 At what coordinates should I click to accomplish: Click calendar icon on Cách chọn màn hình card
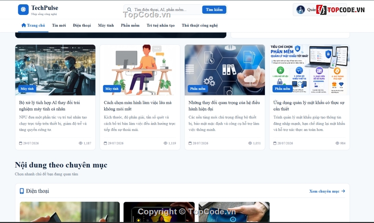pyautogui.click(x=105, y=143)
